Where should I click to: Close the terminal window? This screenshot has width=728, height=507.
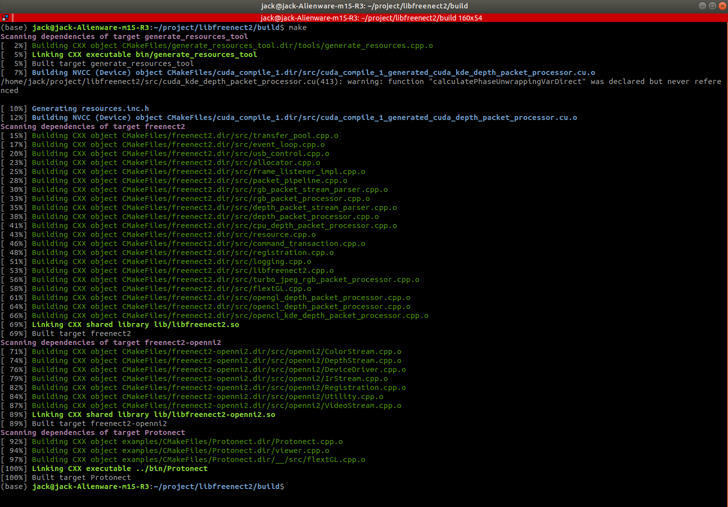pos(721,6)
